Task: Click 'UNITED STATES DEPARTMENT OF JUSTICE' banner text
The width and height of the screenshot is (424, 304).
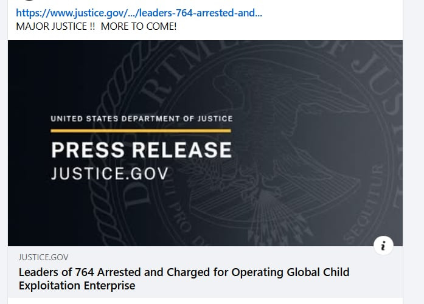Action: (x=141, y=119)
